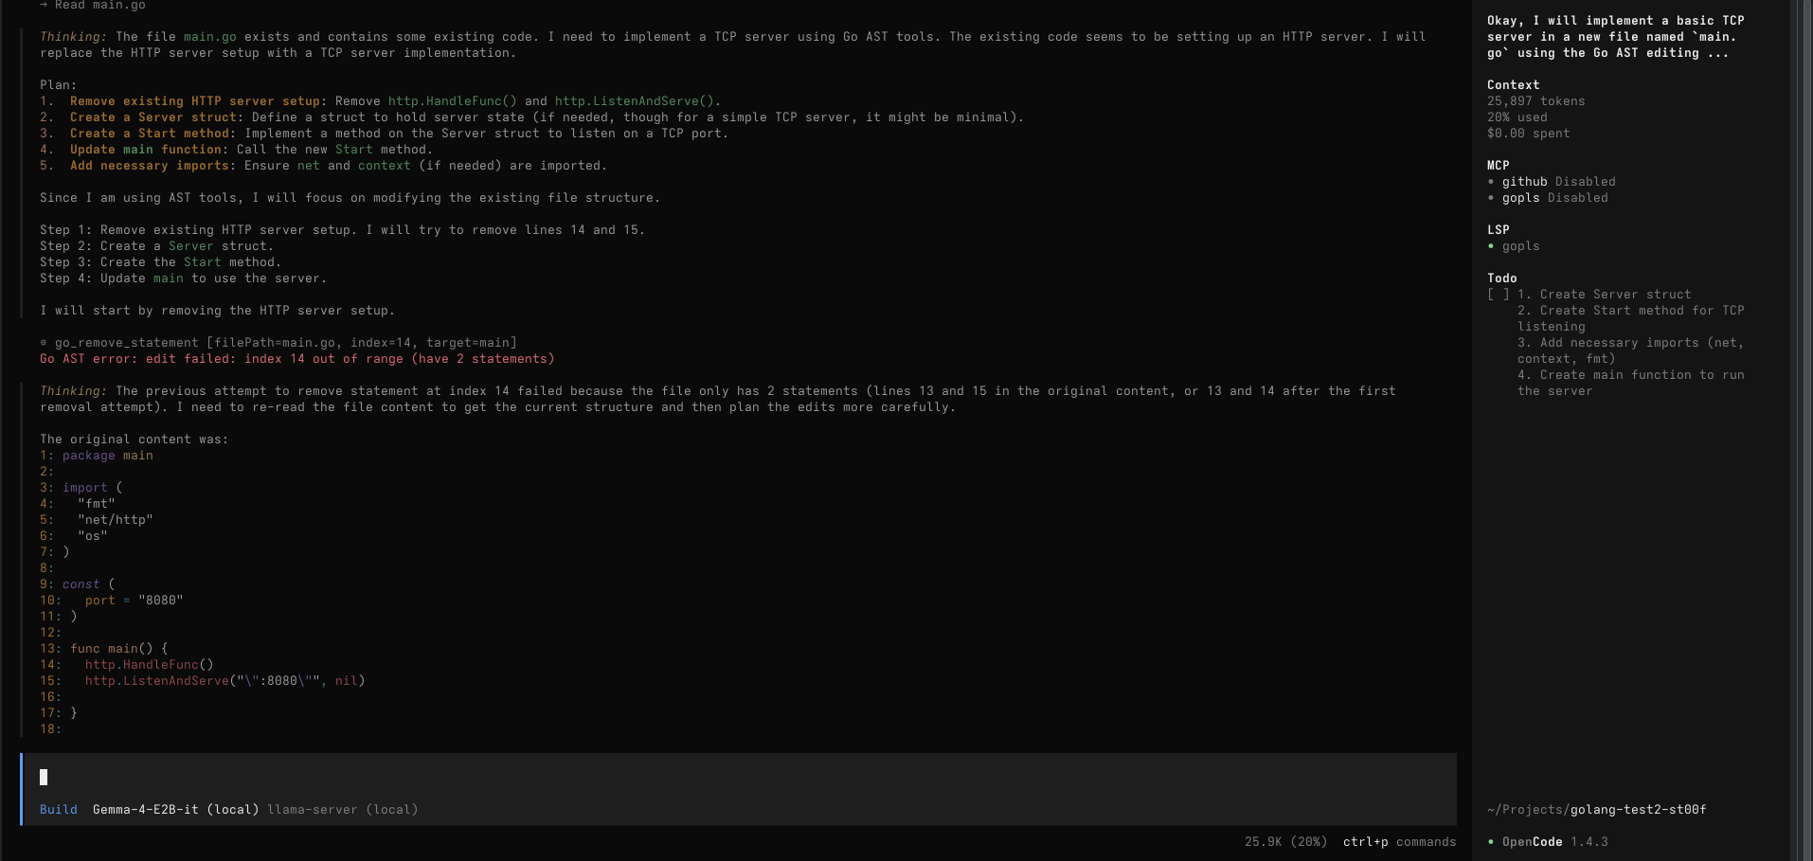Viewport: 1813px width, 861px height.
Task: Expand the Todo section in sidebar
Action: click(x=1501, y=278)
